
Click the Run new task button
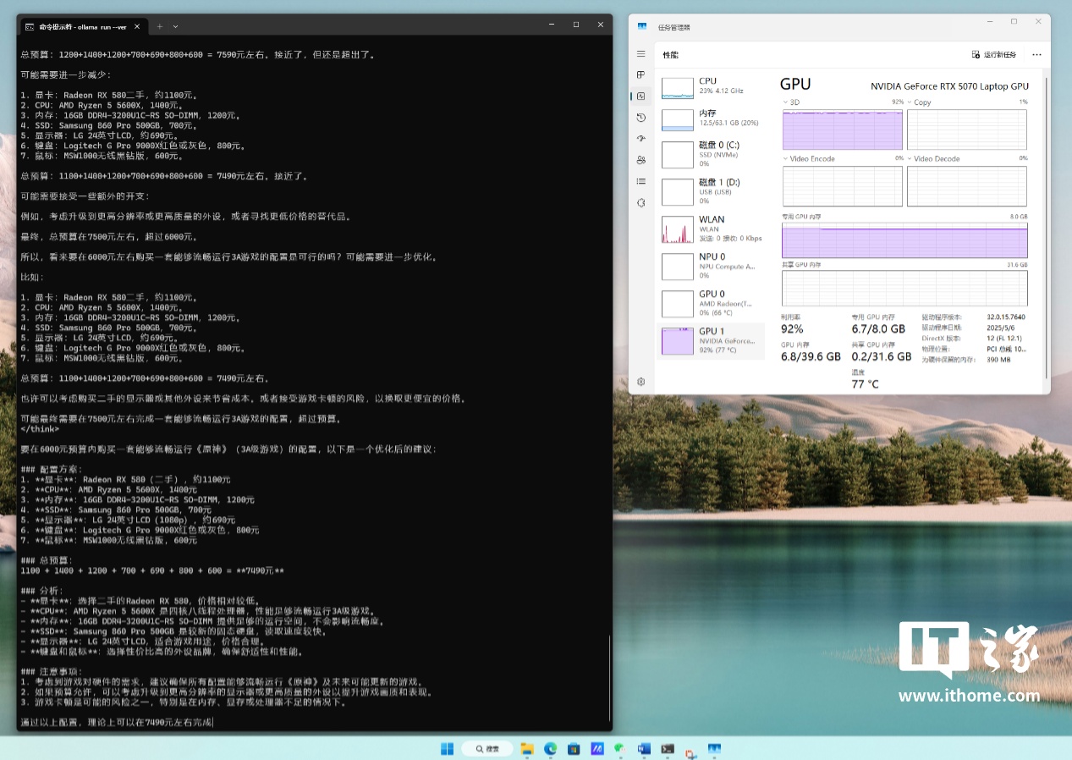[994, 55]
